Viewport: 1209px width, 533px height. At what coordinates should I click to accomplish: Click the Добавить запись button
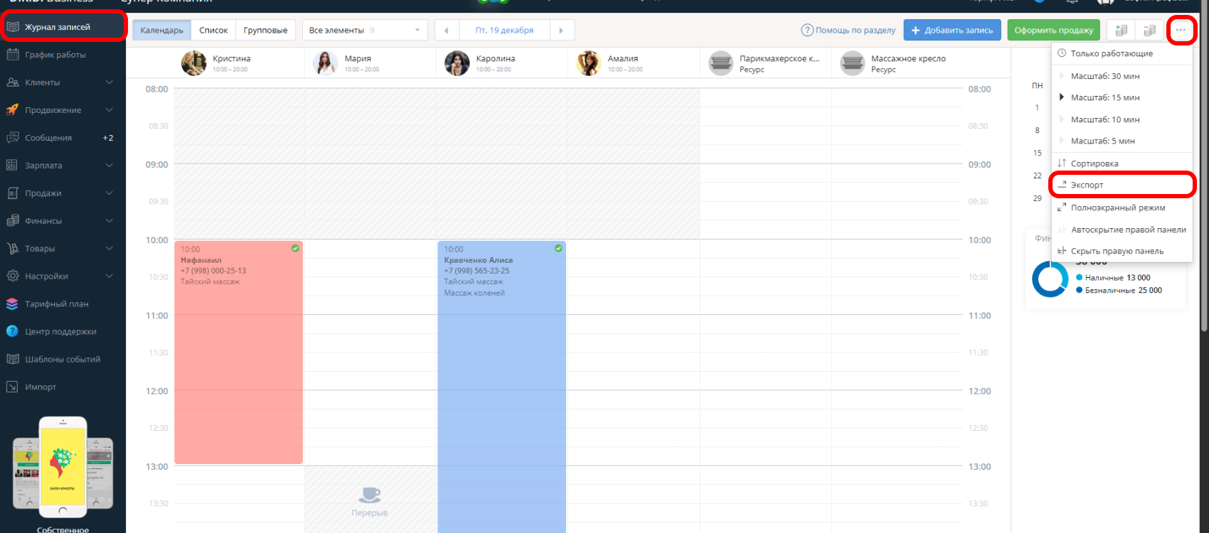pos(952,31)
